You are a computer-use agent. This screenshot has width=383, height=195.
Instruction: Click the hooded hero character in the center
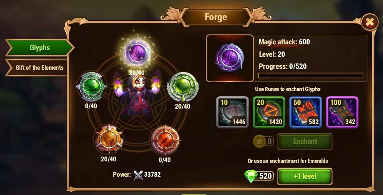pyautogui.click(x=137, y=95)
